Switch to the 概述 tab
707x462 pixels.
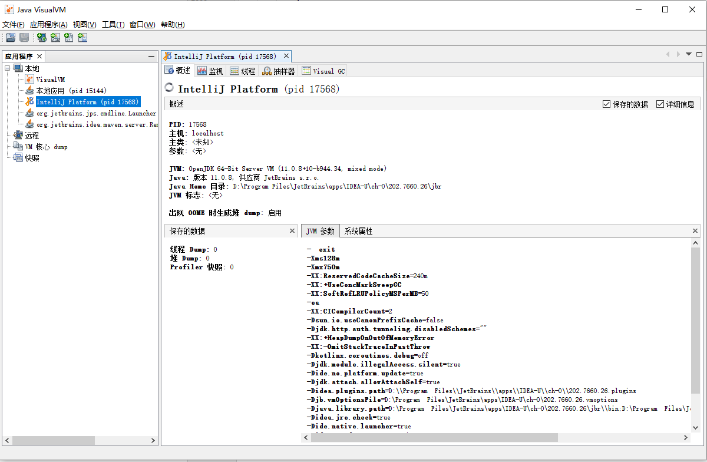(178, 71)
